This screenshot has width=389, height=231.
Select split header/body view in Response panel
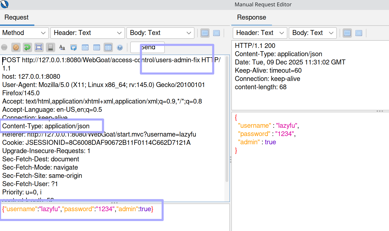(x=347, y=33)
